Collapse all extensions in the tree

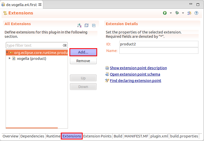pyautogui.click(x=94, y=25)
